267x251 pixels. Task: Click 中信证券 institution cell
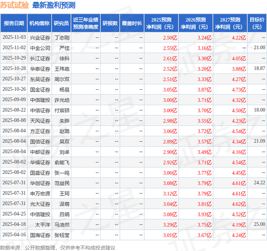40,110
